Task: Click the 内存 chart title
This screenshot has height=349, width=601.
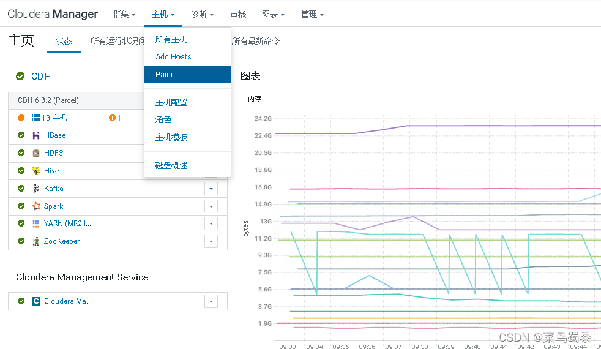Action: coord(255,99)
